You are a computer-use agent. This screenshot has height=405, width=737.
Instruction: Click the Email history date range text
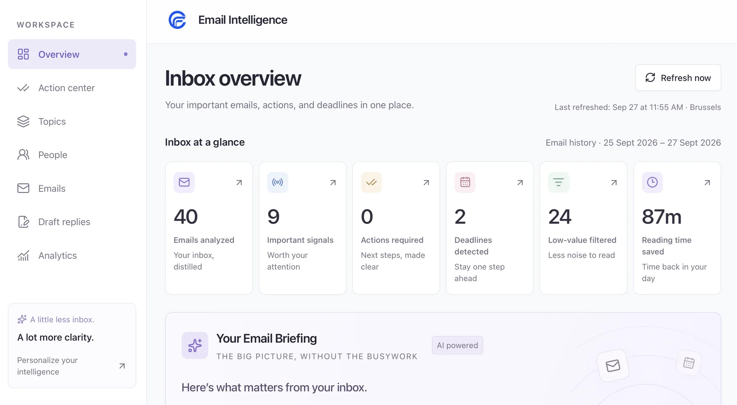633,143
